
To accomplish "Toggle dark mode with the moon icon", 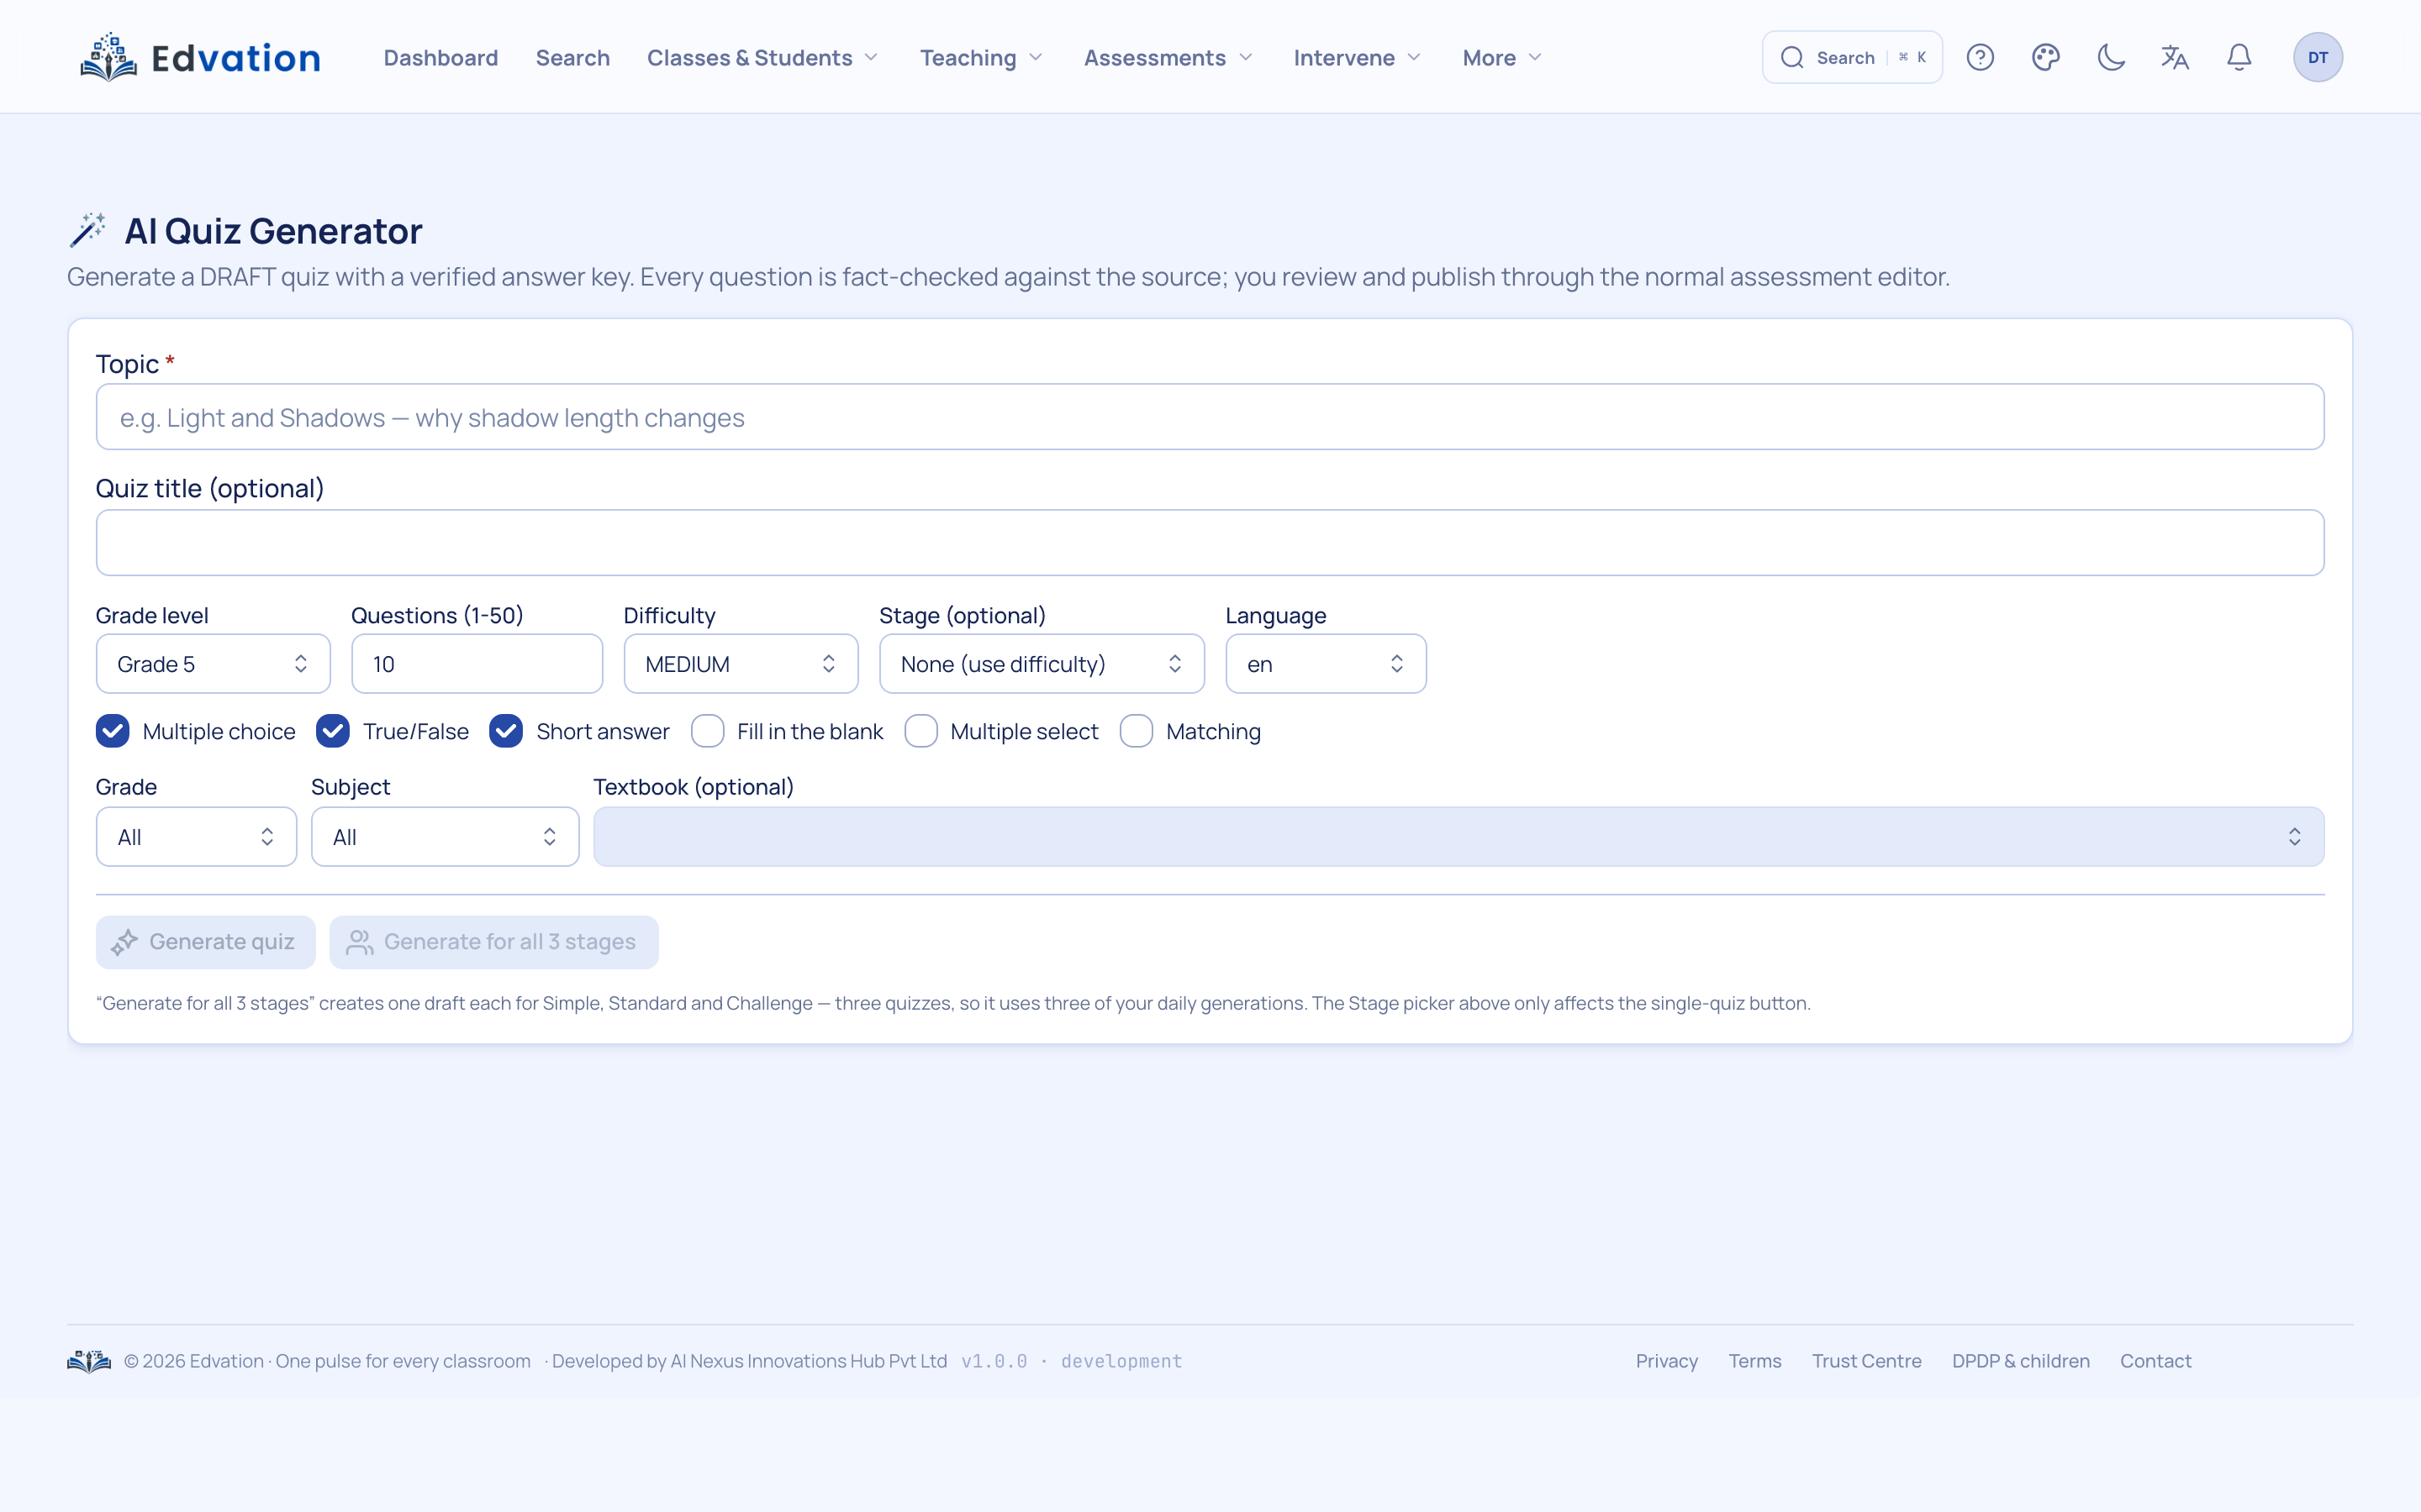I will point(2111,57).
